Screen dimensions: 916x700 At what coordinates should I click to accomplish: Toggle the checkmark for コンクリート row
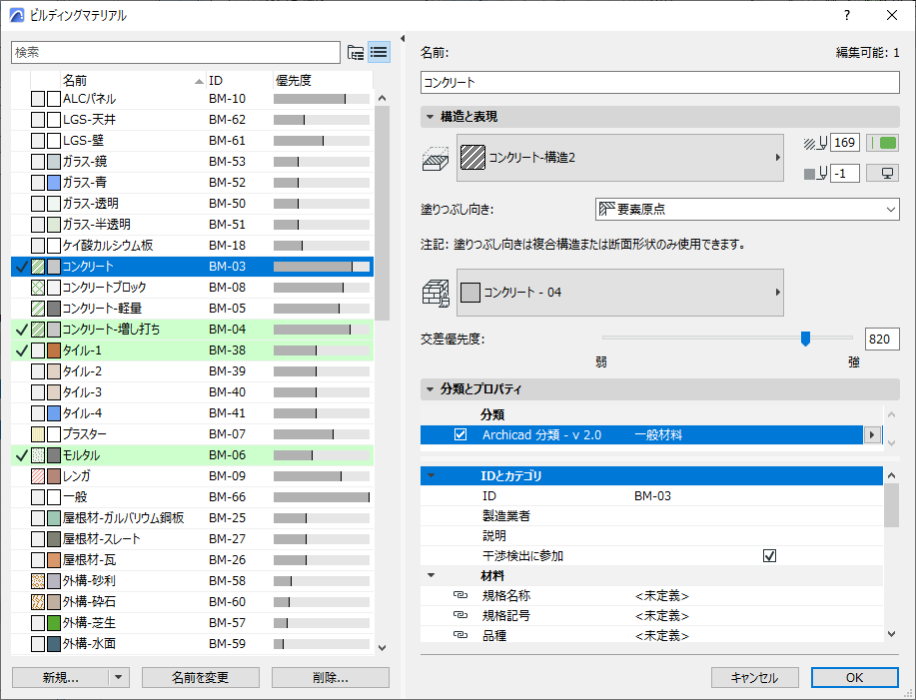[22, 267]
